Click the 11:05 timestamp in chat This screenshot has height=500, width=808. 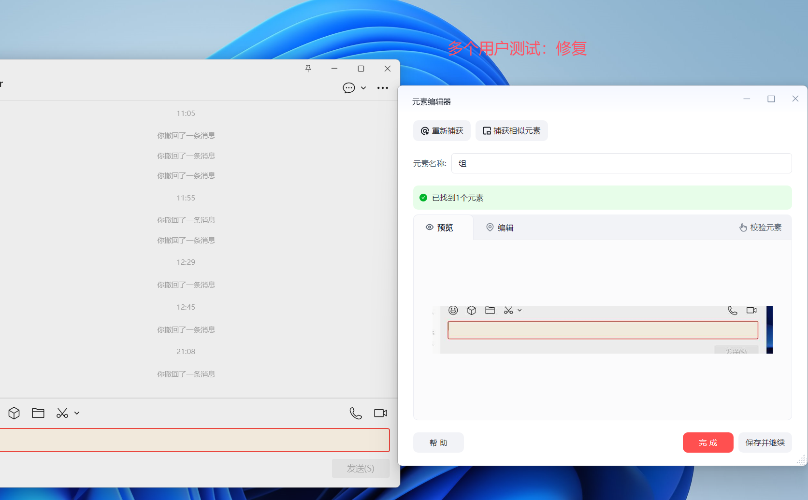[x=186, y=114]
